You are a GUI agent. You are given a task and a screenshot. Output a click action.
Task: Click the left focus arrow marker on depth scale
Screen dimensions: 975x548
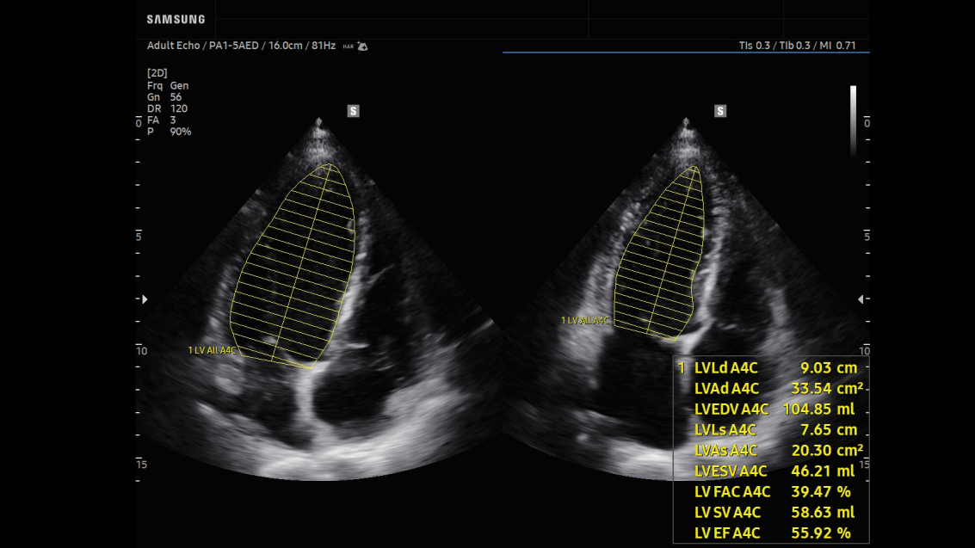point(145,299)
